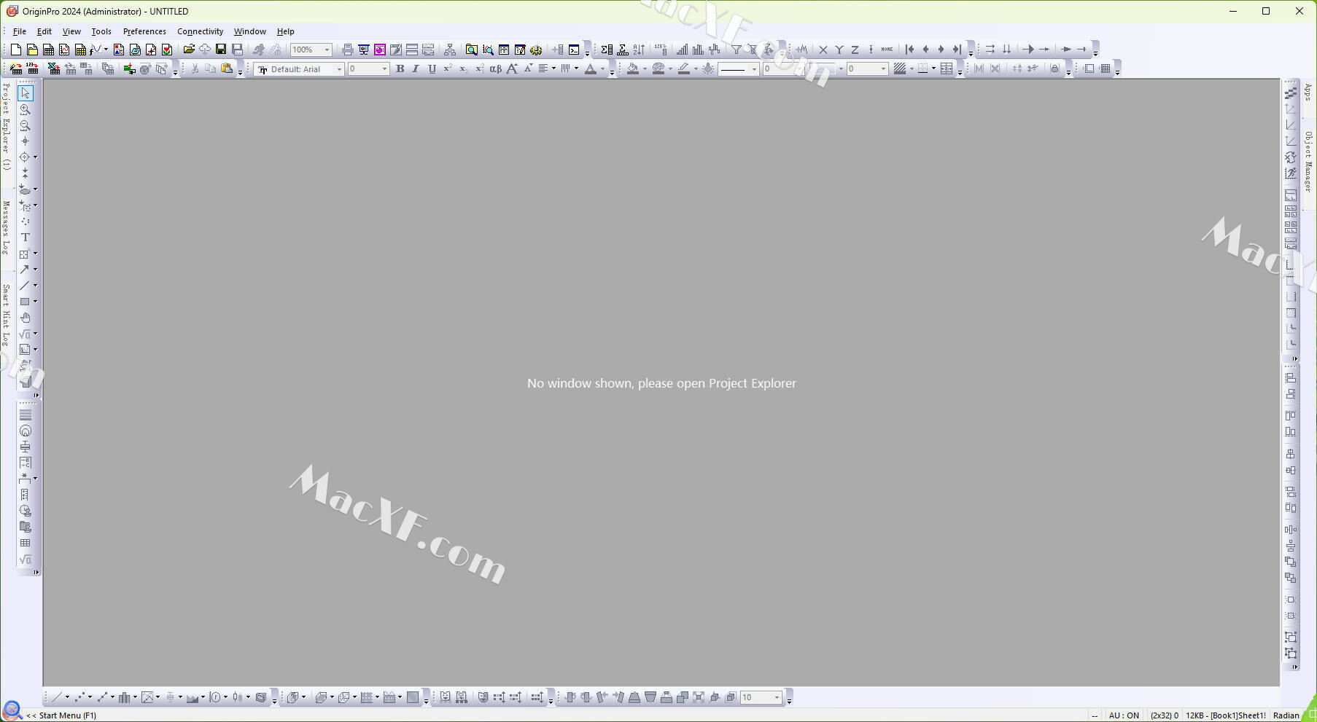1317x722 pixels.
Task: Open the Object Manager side tab
Action: [1308, 162]
